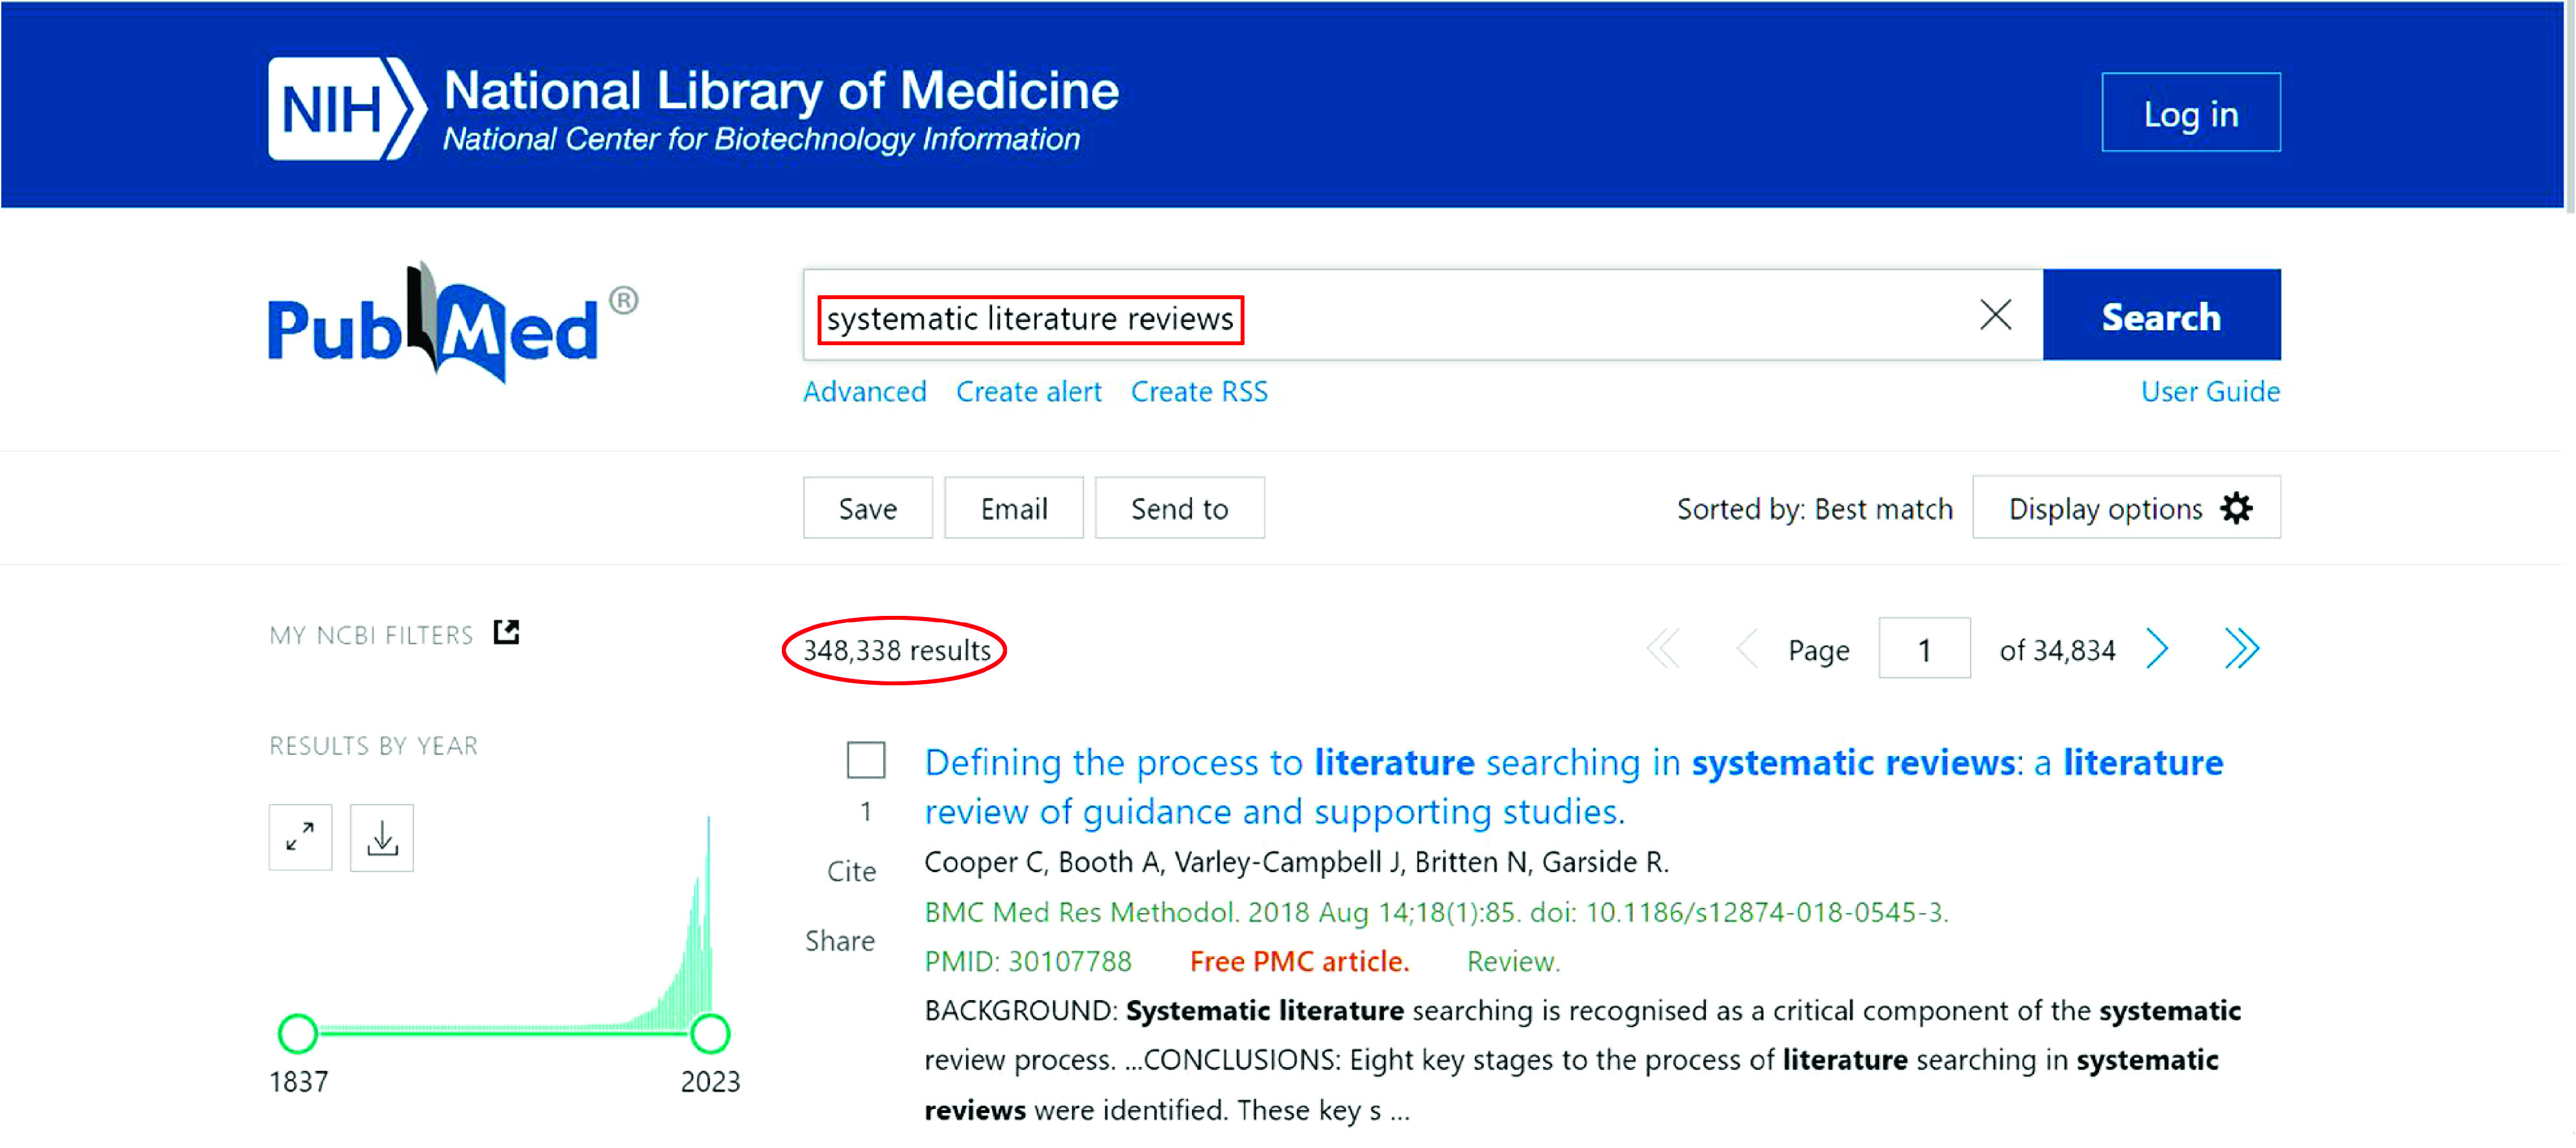Select the 1837 start year slider handle

pyautogui.click(x=297, y=1033)
